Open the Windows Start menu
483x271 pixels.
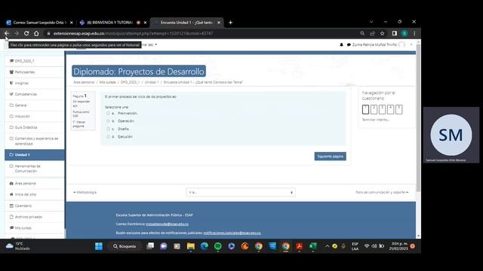pos(99,246)
